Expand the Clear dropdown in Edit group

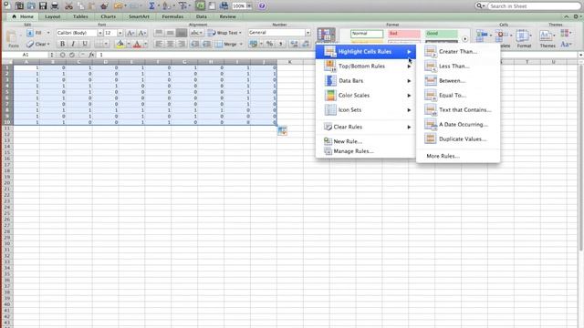click(48, 44)
